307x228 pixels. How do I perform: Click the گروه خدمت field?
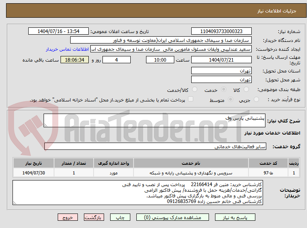click(x=155, y=146)
